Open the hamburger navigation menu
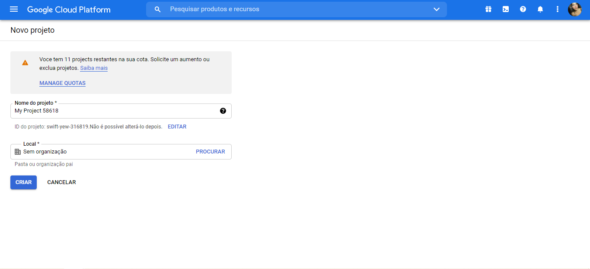The image size is (590, 269). pyautogui.click(x=14, y=9)
